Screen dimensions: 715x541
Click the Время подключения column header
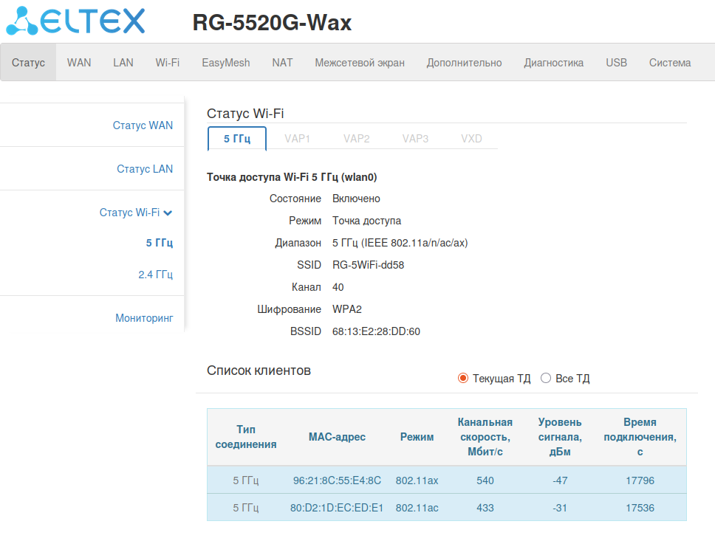click(x=640, y=437)
